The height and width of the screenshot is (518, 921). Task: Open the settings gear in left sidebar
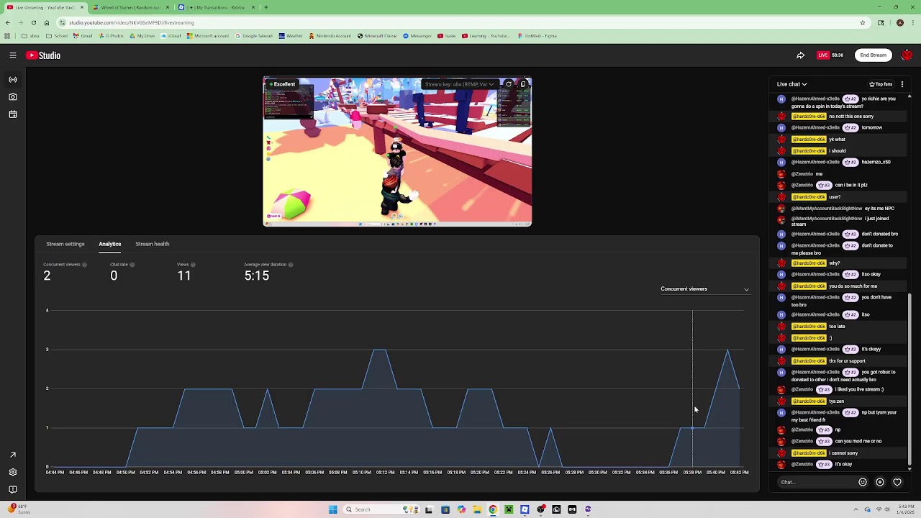13,472
